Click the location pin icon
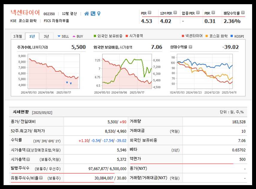The width and height of the screenshot is (256, 189). [x=99, y=13]
